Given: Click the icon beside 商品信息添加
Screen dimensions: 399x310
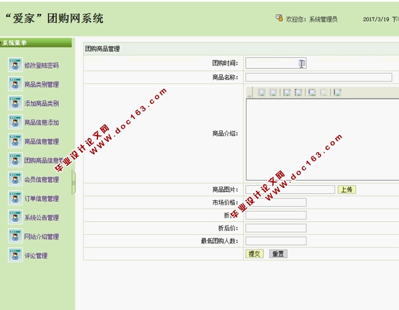Looking at the screenshot, I should tap(15, 122).
